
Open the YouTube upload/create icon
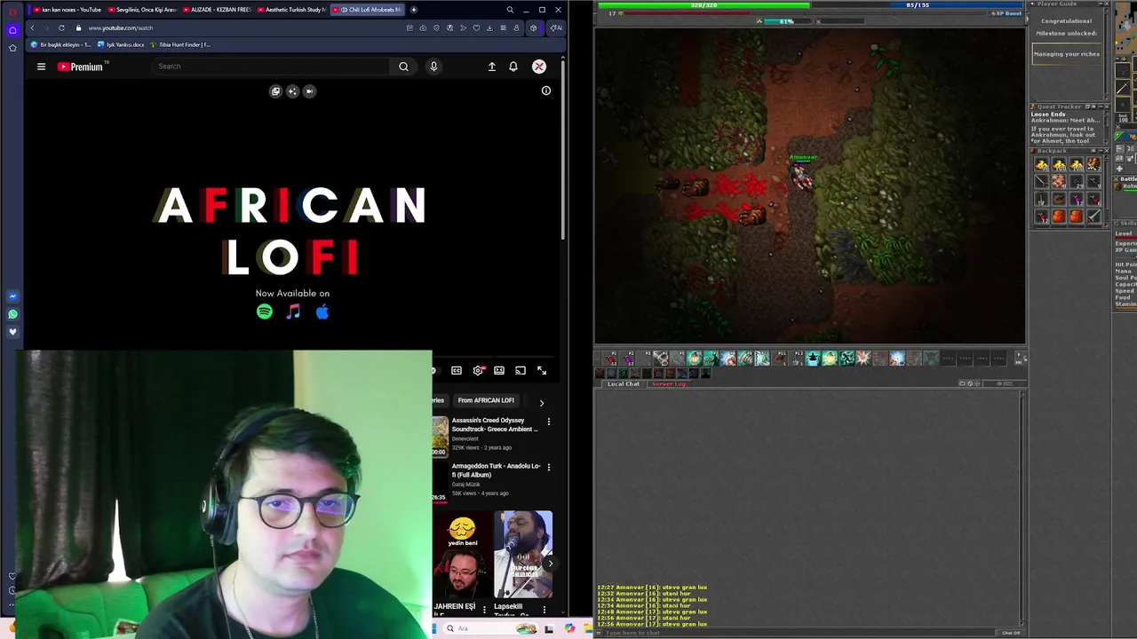(x=491, y=67)
